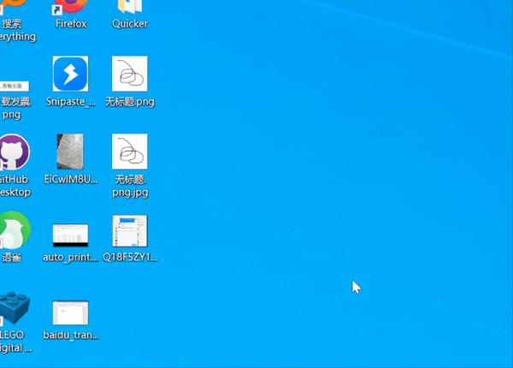Click the Quicker label text

pos(130,24)
